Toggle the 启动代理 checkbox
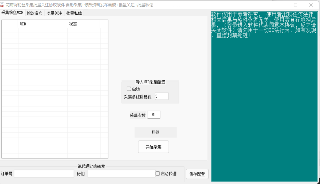Viewport: 320px width, 184px height. (x=158, y=173)
